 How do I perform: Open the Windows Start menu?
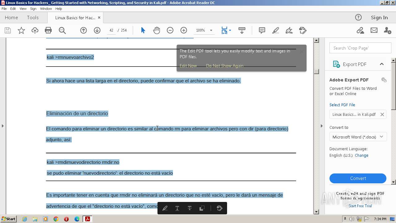tap(8, 219)
